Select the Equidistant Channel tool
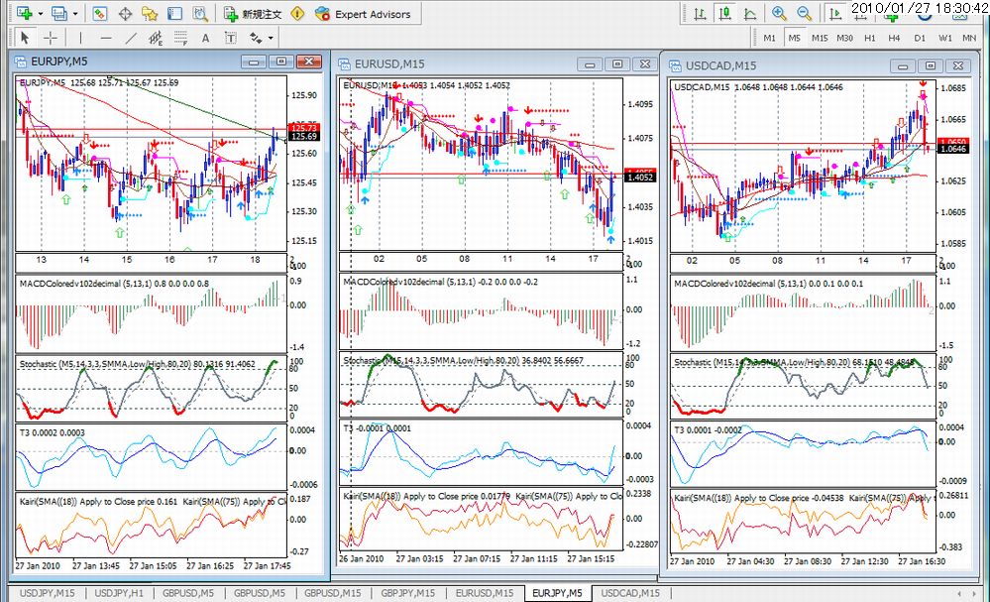The width and height of the screenshot is (990, 602). pos(156,38)
